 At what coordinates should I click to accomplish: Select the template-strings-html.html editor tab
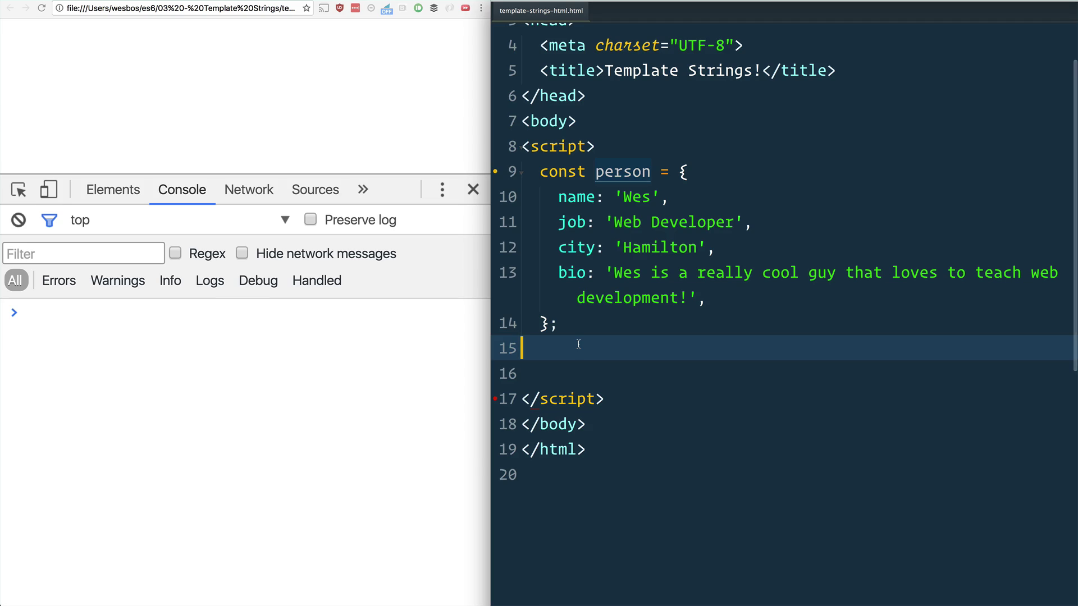(541, 11)
